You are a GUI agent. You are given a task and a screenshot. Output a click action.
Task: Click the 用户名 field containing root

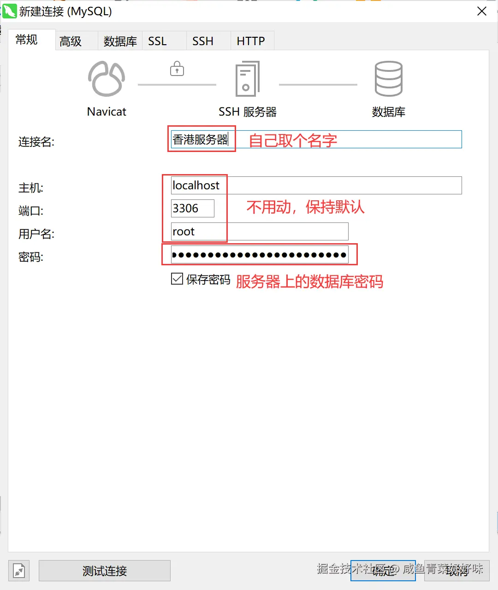coord(260,231)
